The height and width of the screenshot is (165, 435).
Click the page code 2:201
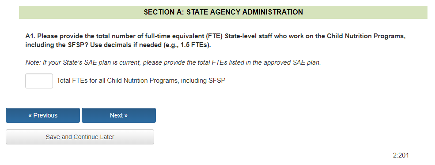[401, 155]
